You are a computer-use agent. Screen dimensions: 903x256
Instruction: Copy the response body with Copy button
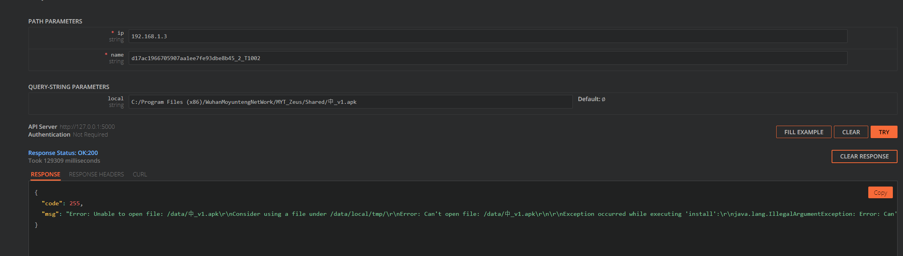tap(880, 192)
